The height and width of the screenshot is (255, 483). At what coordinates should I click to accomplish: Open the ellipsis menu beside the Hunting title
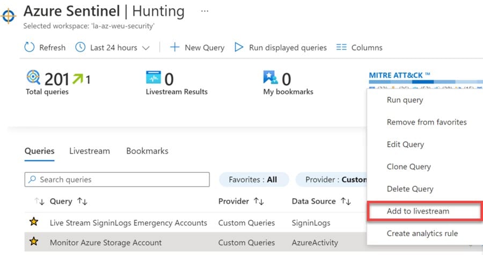[204, 11]
